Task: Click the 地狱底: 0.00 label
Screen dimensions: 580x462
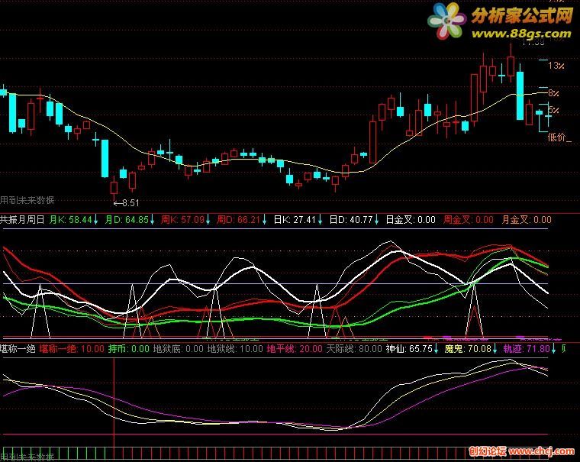Action: pyautogui.click(x=179, y=349)
